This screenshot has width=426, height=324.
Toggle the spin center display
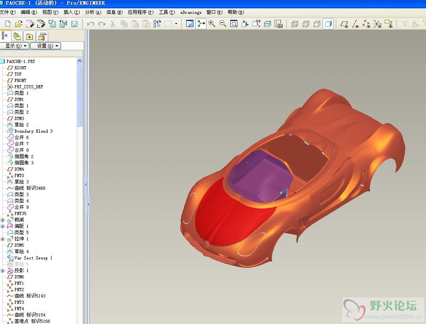[201, 24]
